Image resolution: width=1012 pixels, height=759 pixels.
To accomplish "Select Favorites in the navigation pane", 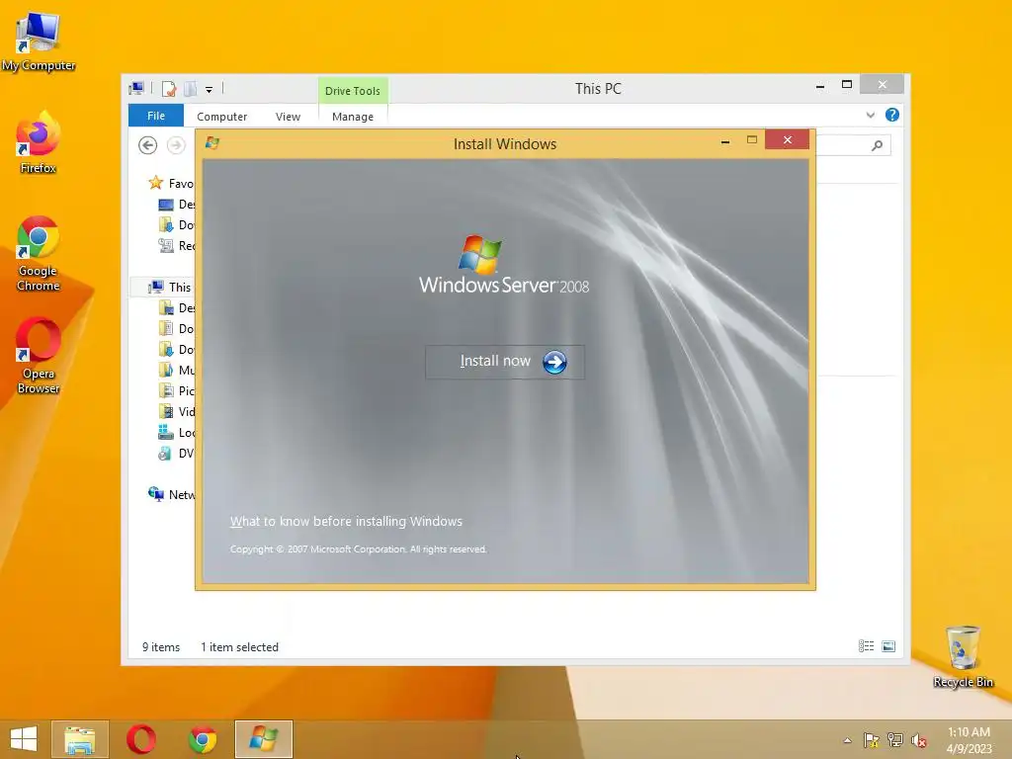I will (171, 183).
